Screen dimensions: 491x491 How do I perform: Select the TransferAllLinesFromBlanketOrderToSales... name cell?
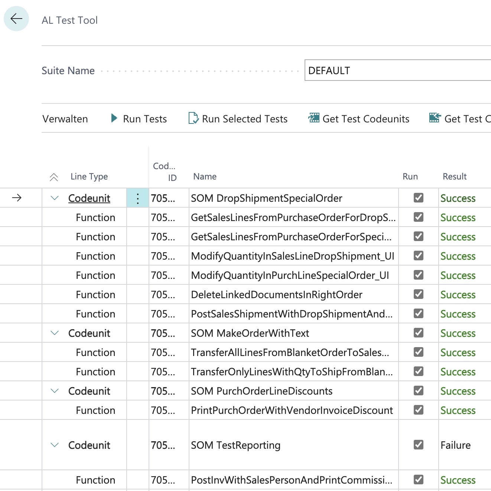click(x=290, y=353)
